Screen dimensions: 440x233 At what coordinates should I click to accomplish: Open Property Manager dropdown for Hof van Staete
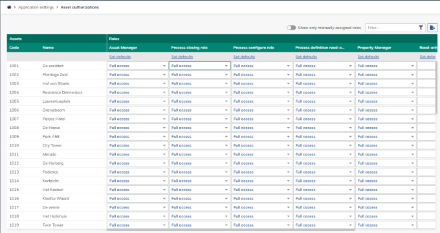click(x=386, y=83)
